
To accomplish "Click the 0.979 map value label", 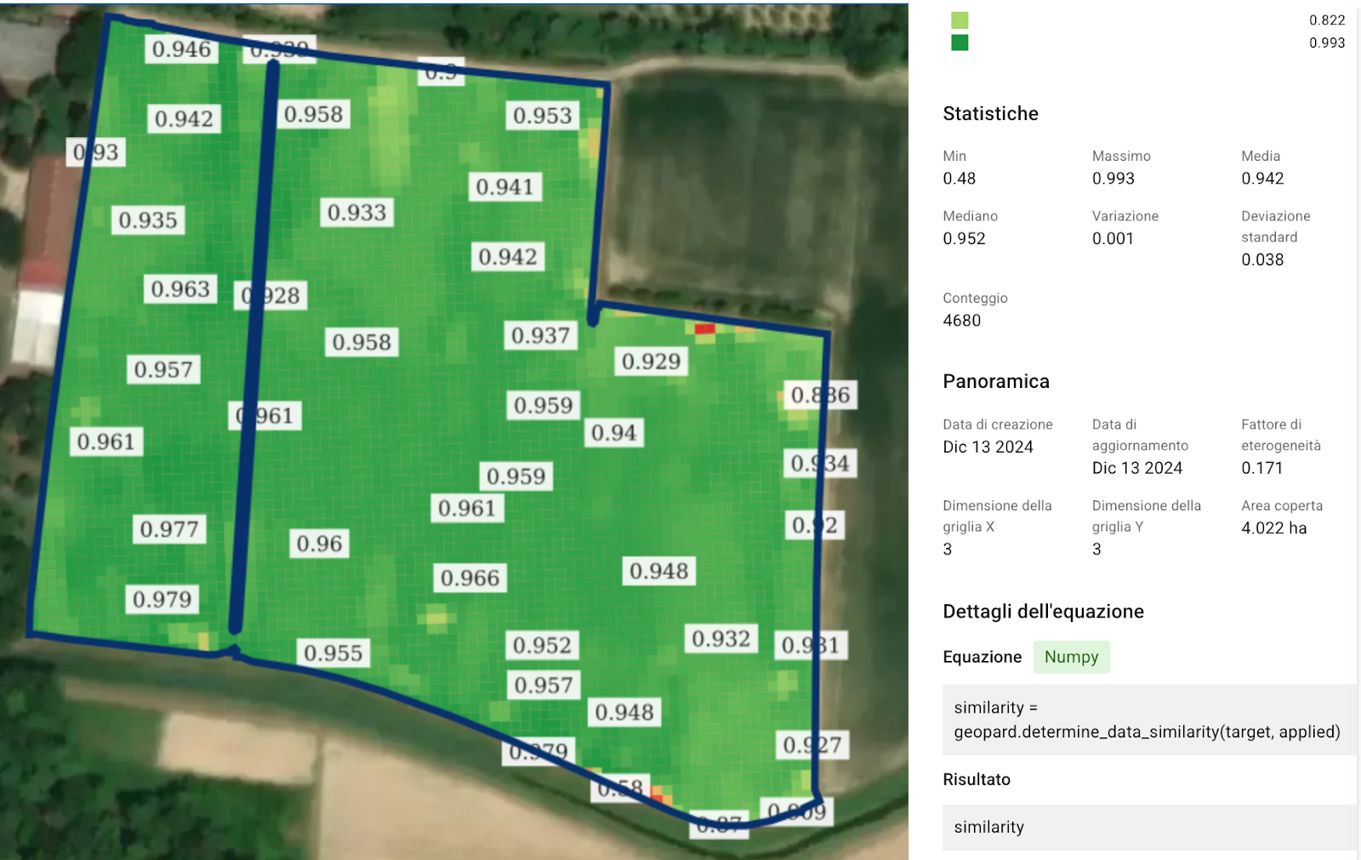I will pos(162,600).
